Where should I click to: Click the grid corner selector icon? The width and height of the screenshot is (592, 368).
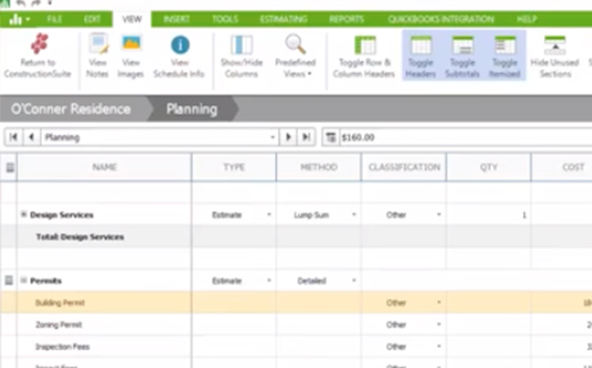click(x=10, y=167)
